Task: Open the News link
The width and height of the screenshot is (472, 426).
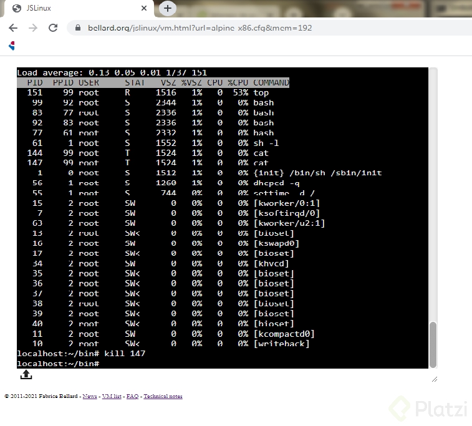Action: (x=90, y=396)
